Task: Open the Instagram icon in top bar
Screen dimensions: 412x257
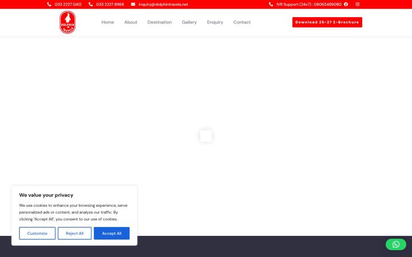Action: [357, 4]
